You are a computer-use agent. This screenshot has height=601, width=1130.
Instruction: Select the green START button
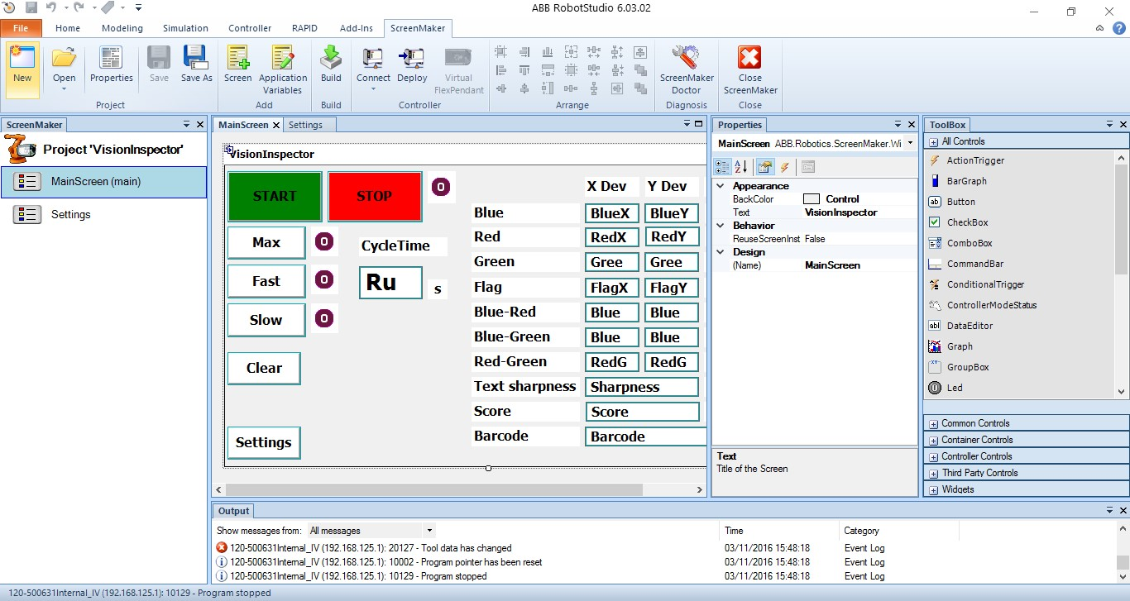coord(275,197)
